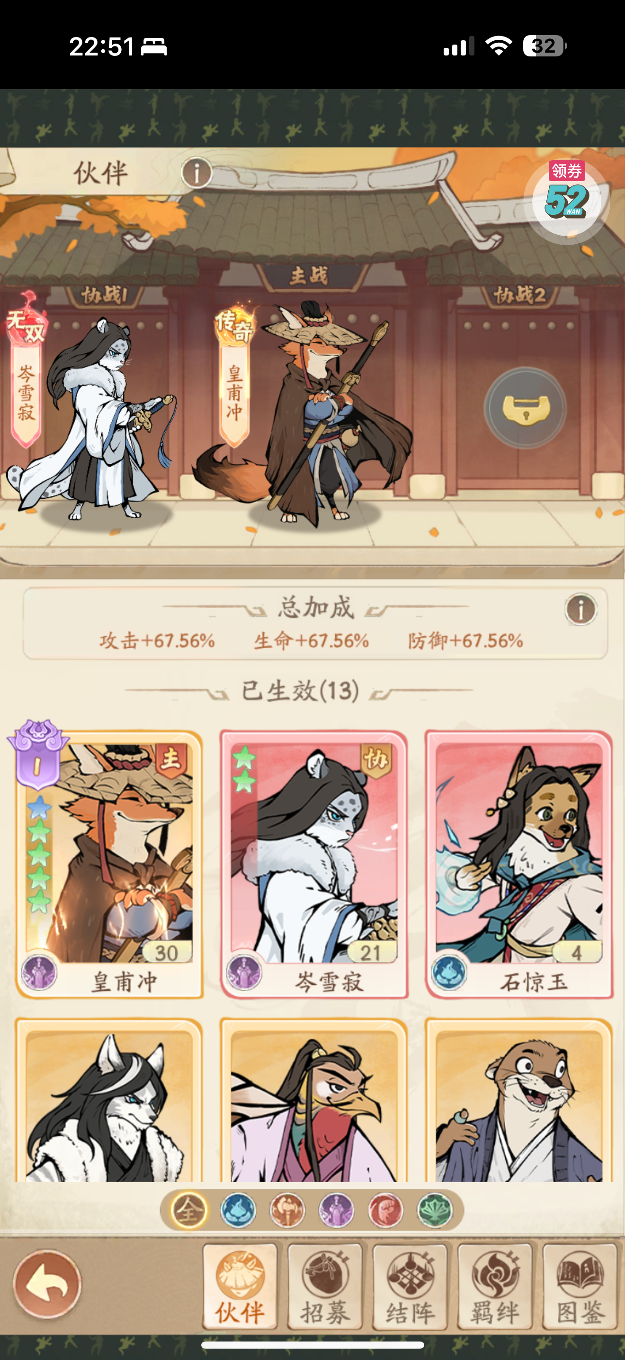The image size is (625, 1360).
Task: Select the 全 all-elements filter
Action: pyautogui.click(x=188, y=1210)
